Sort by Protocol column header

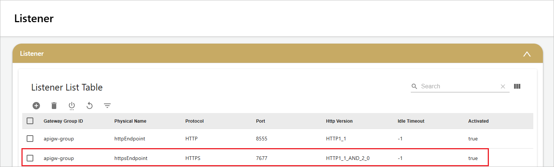tap(195, 121)
